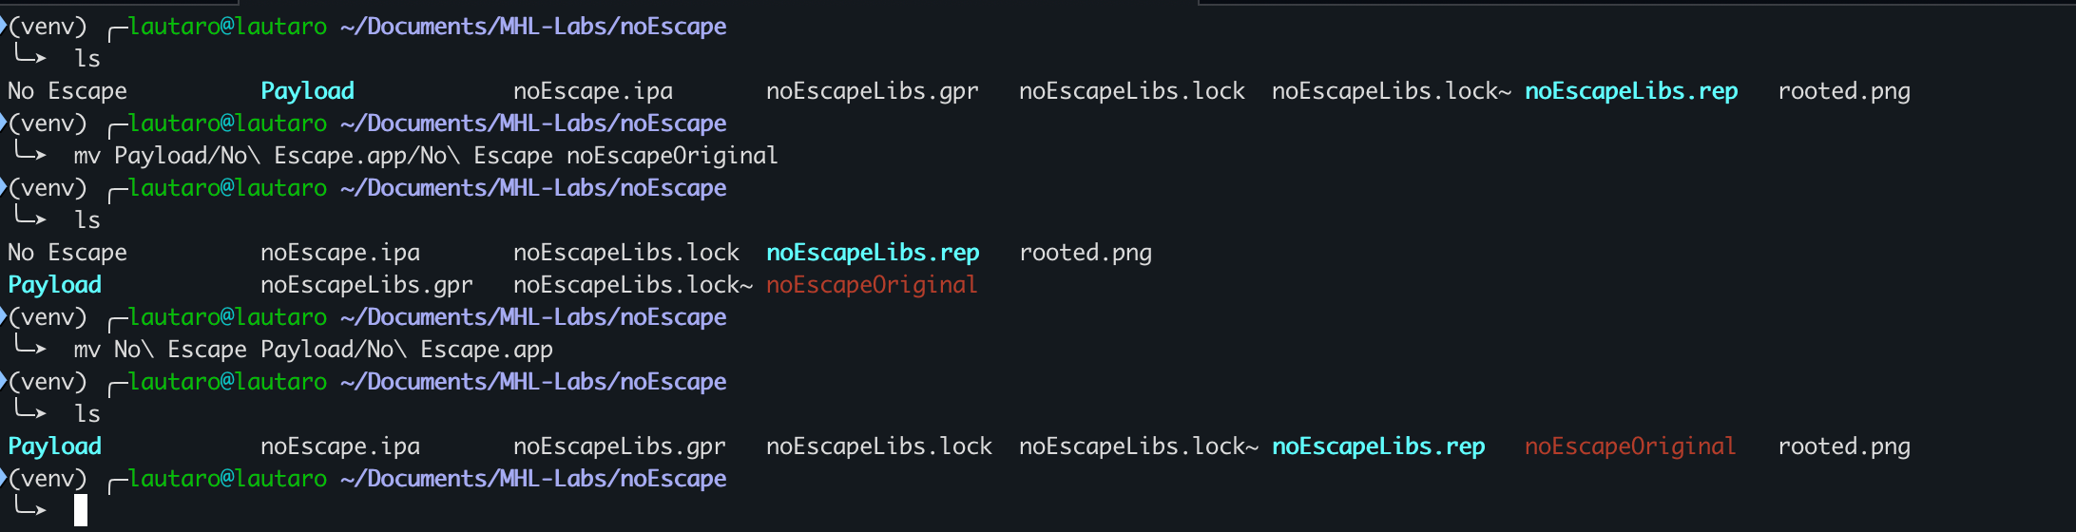
Task: Click noEscapeLibs.lock~ in the last listing
Action: (1139, 446)
